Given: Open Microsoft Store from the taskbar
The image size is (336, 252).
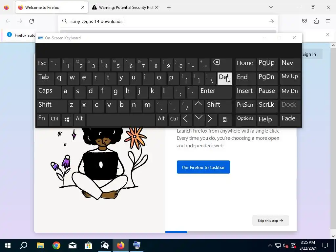Looking at the screenshot, I should (x=88, y=245).
